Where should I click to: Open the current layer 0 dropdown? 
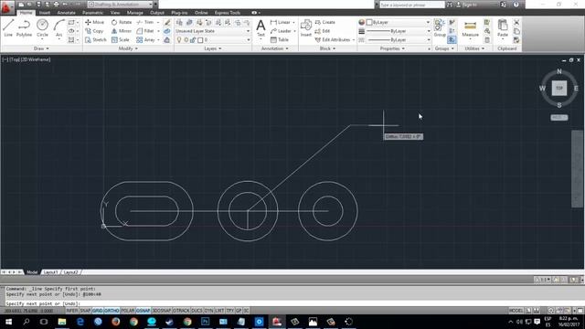[213, 39]
